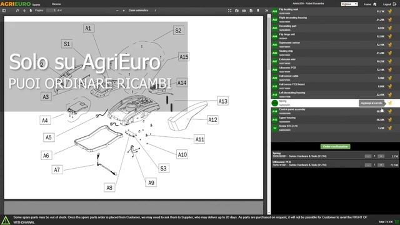Print the parts diagram
Screen dimensions: 400x225
click(x=244, y=11)
